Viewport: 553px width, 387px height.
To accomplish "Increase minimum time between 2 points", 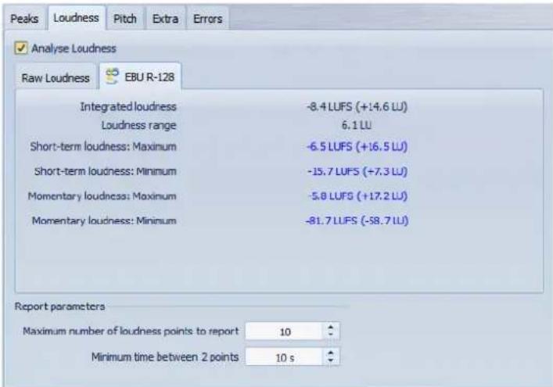I will 330,353.
